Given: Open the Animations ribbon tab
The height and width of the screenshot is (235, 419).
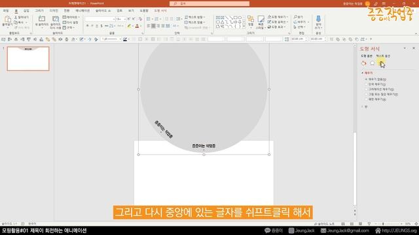Looking at the screenshot, I should (x=82, y=10).
